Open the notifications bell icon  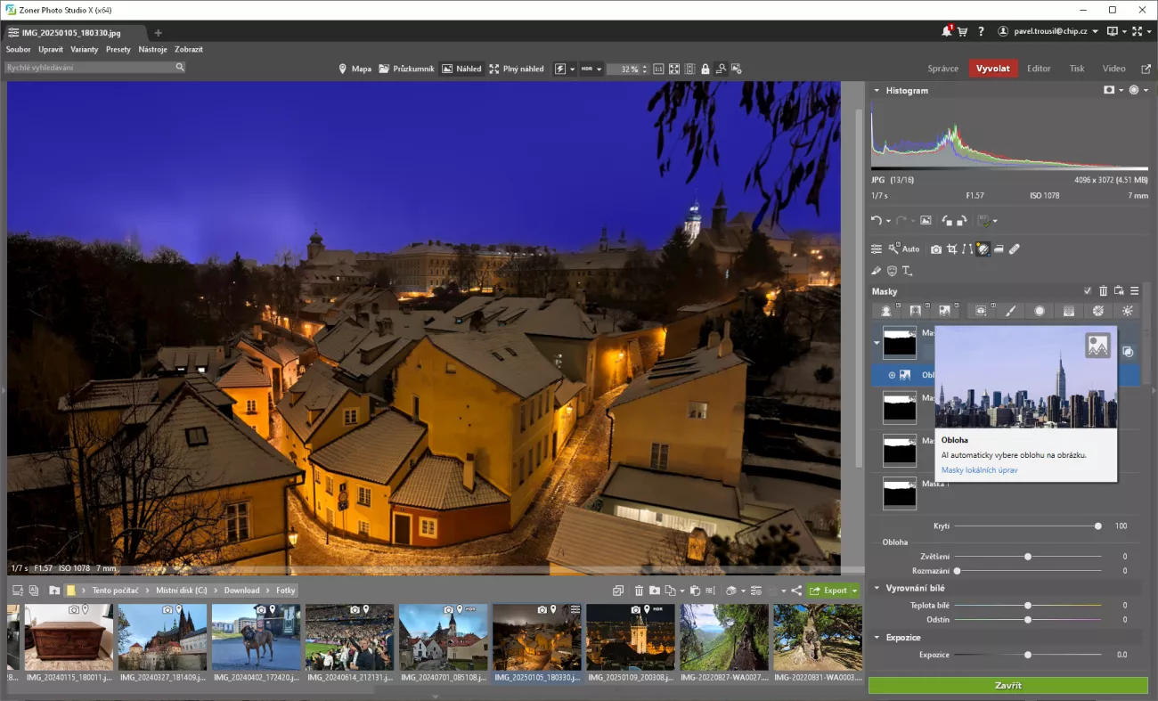click(946, 31)
